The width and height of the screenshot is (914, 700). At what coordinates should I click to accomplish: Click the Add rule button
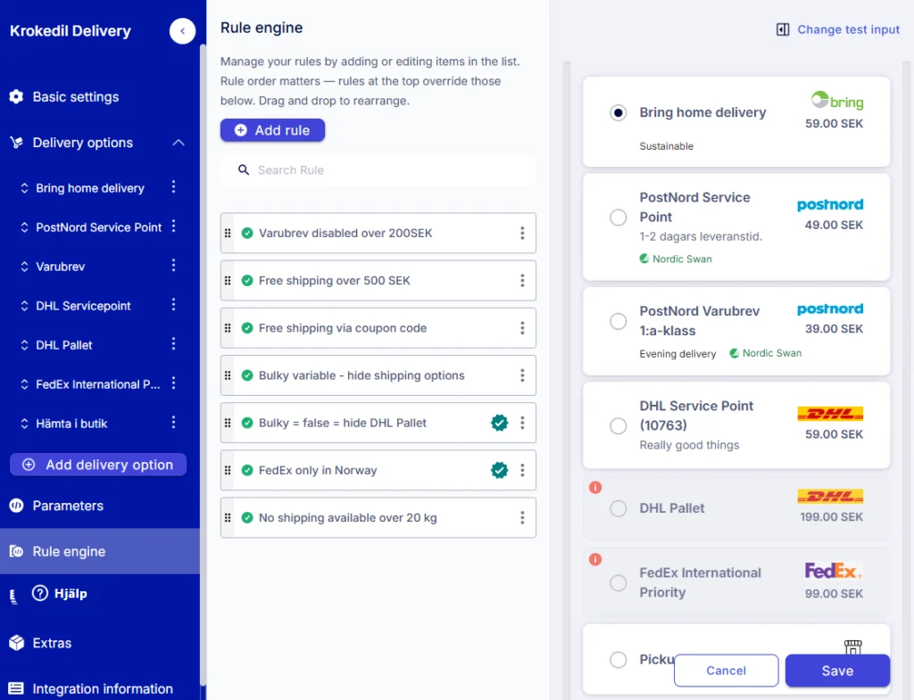pos(272,129)
